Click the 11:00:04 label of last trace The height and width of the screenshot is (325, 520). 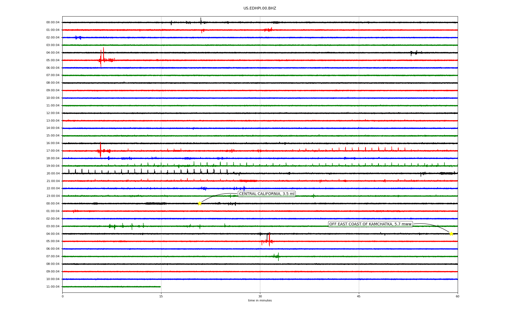click(x=53, y=287)
